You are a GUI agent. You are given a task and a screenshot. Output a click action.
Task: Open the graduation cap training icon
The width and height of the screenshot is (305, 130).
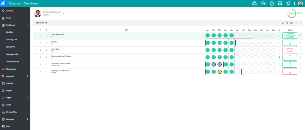click(x=263, y=3)
